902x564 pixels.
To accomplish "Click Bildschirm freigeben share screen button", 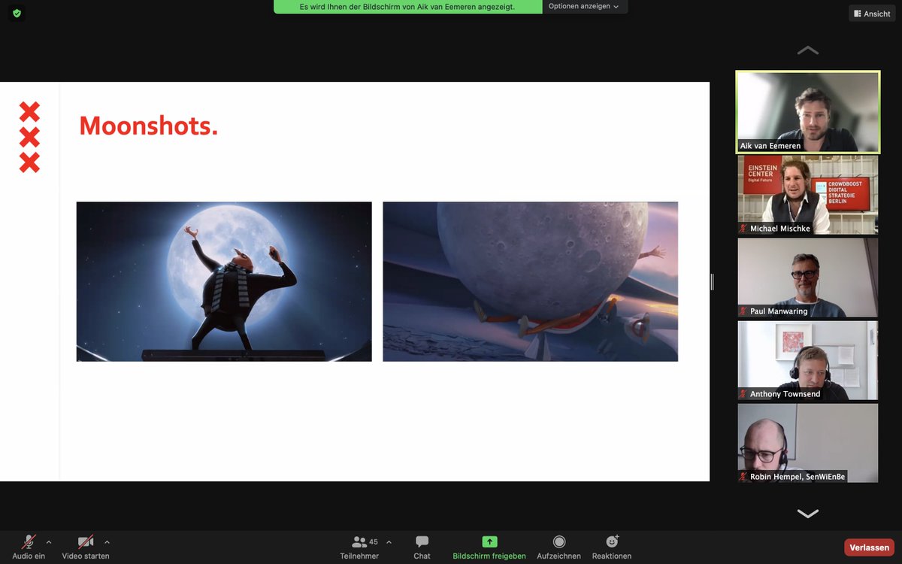I will point(489,547).
